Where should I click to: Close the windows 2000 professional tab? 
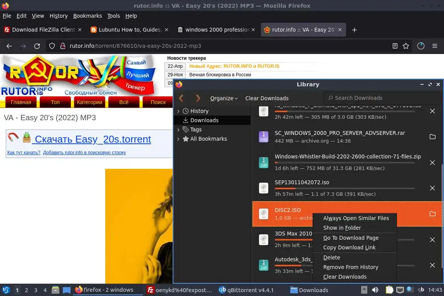253,30
